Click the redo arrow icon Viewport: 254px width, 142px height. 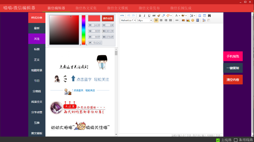(133, 15)
